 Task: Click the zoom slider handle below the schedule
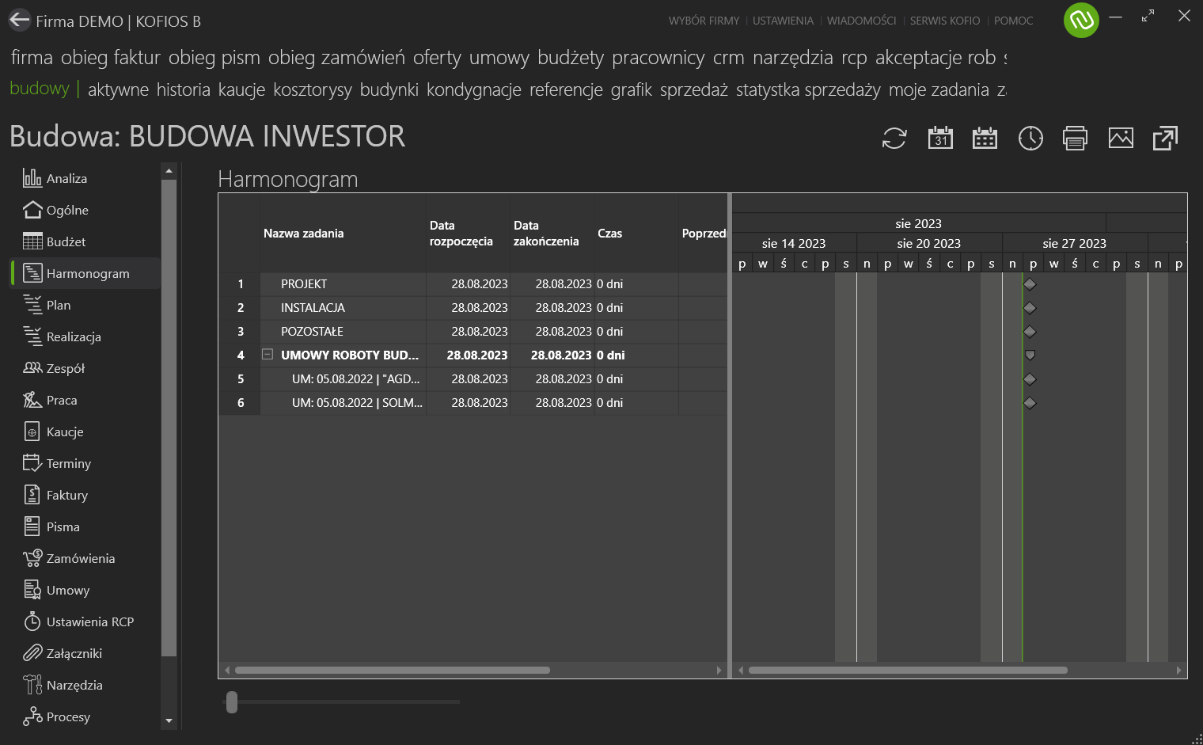pyautogui.click(x=232, y=701)
